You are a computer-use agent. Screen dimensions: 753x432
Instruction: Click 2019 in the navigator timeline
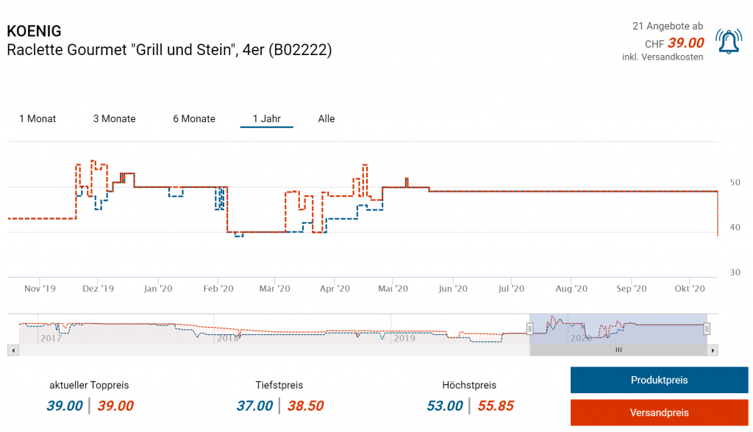tap(404, 338)
